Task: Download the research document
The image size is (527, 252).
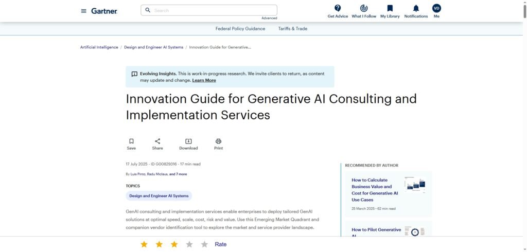Action: 188,141
